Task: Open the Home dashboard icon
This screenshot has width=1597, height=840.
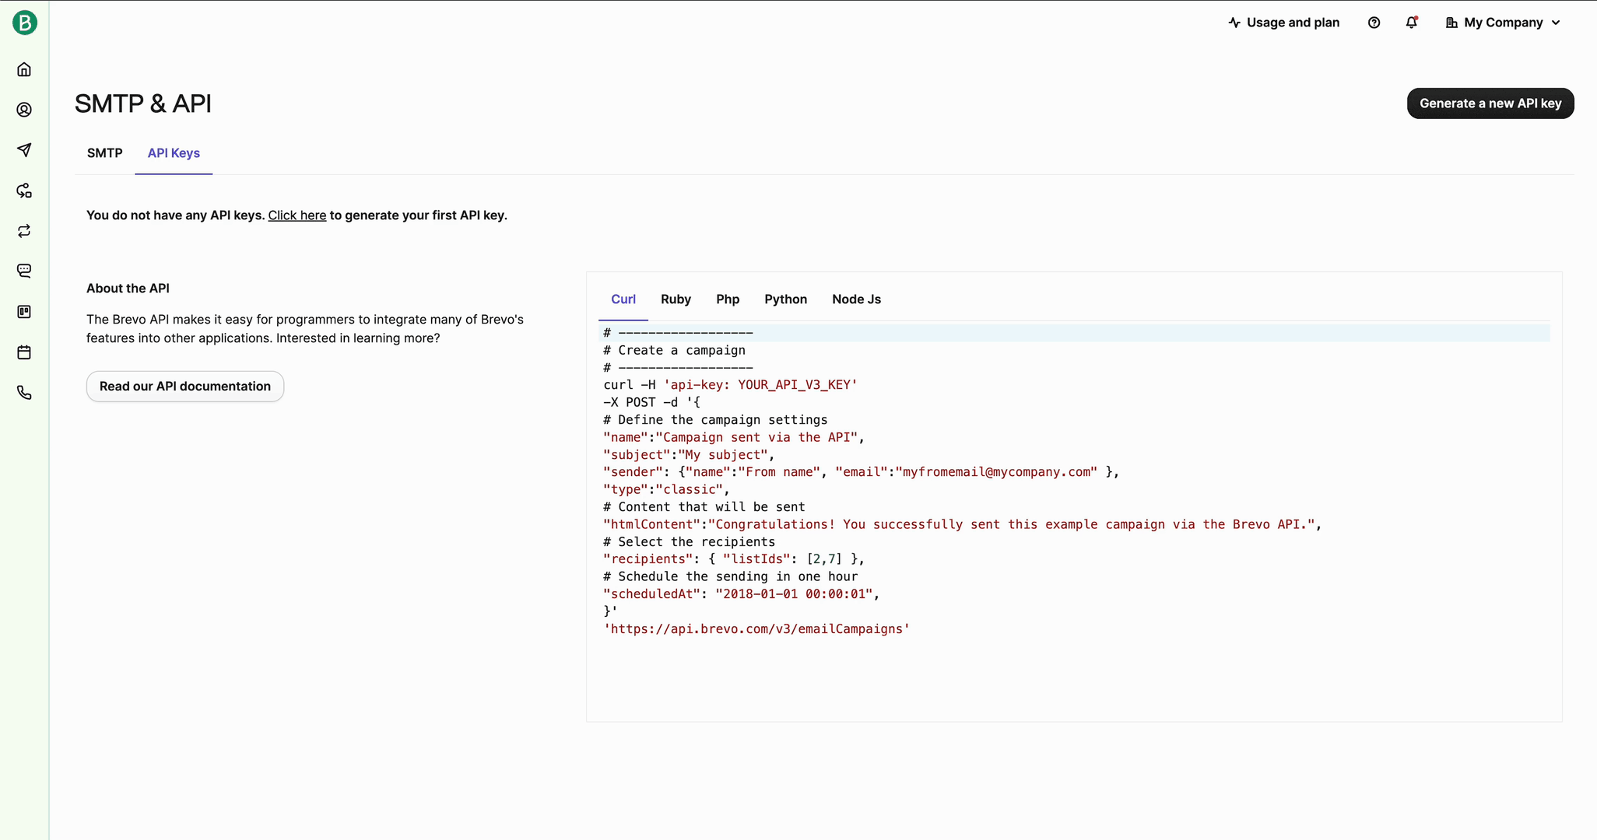Action: (x=24, y=69)
